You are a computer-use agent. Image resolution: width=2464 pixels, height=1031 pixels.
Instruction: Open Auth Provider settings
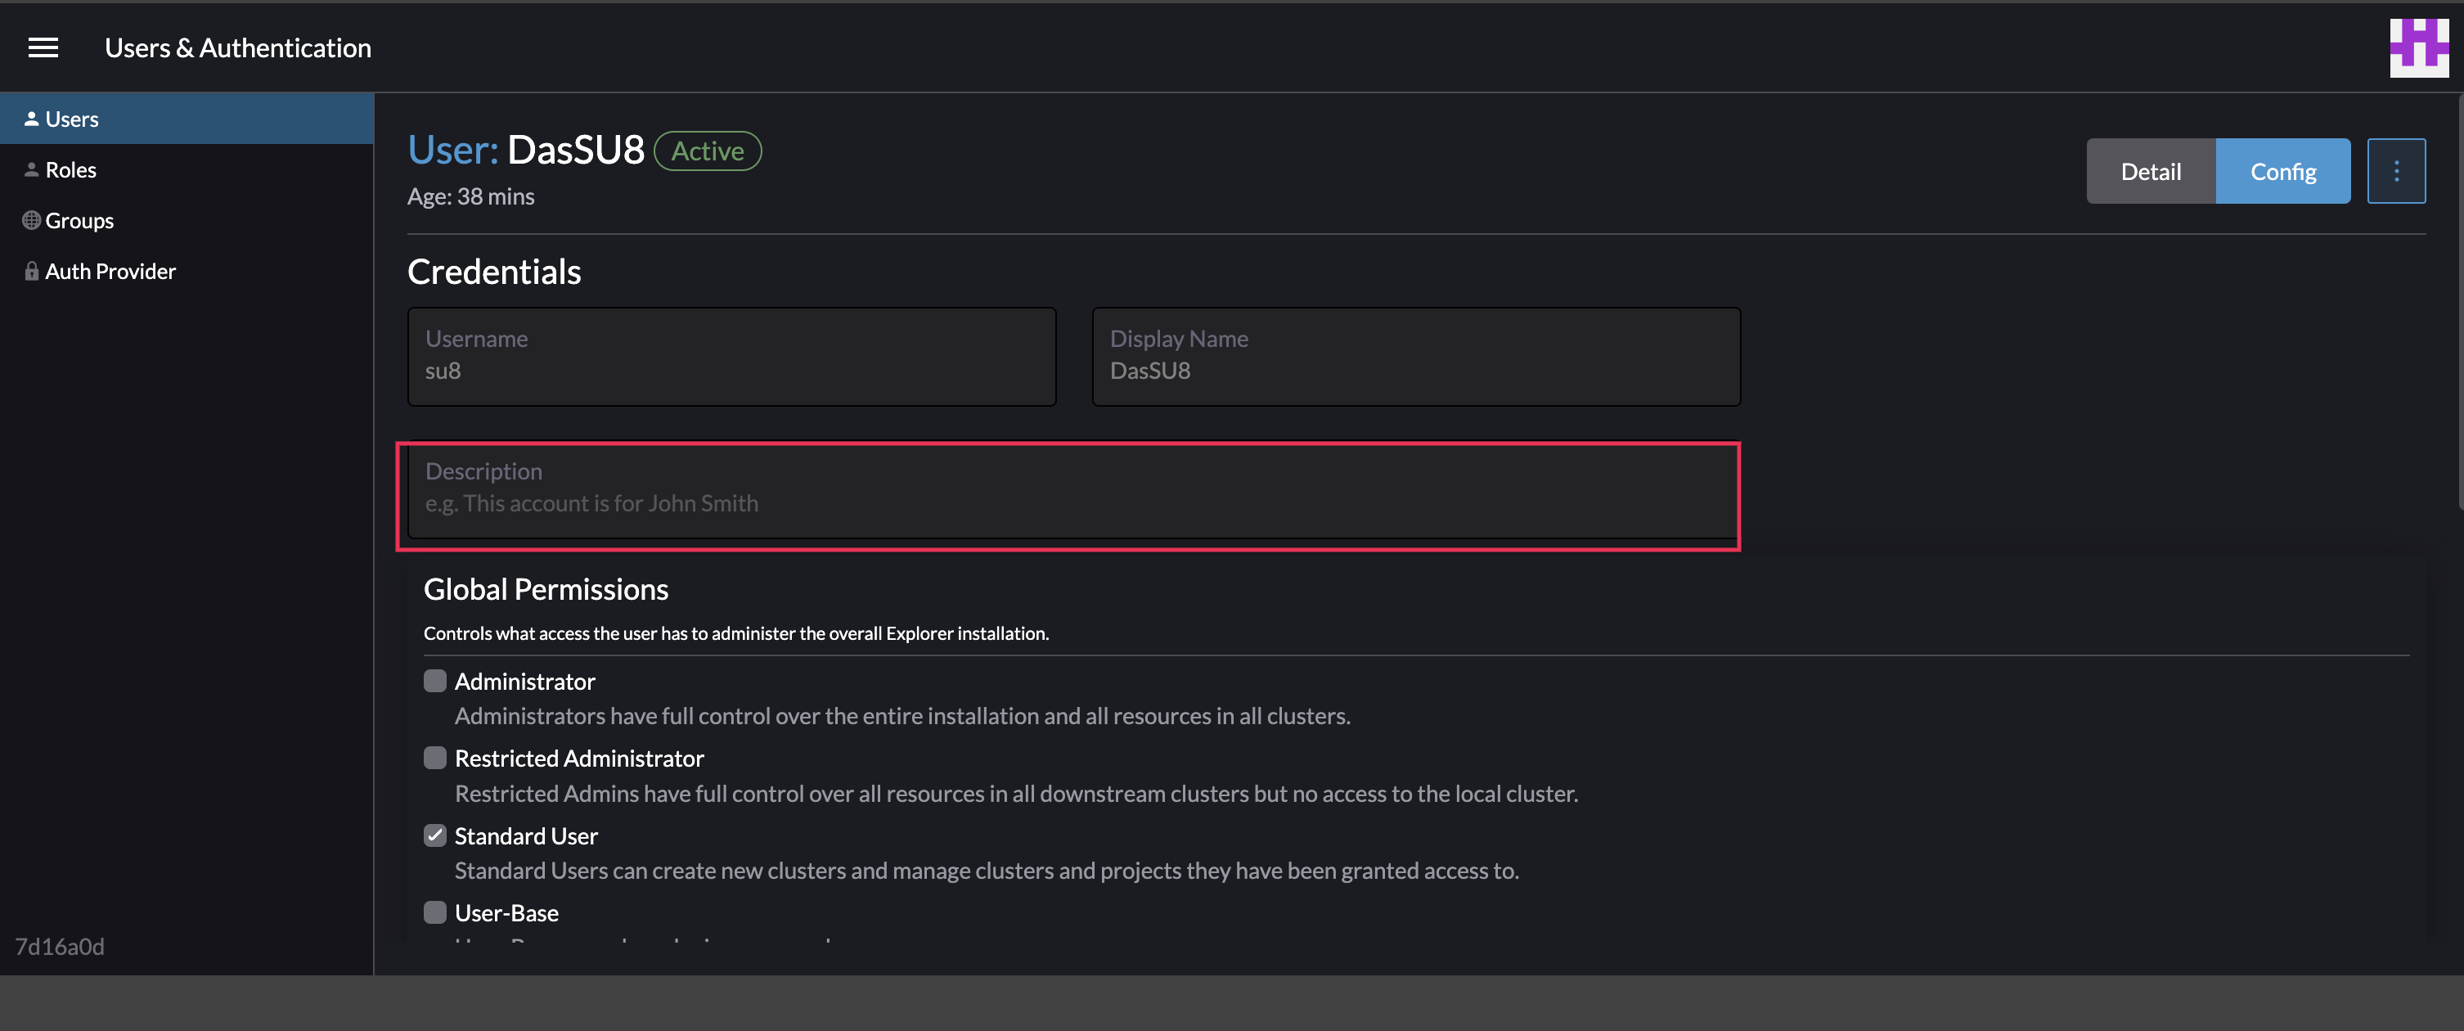[x=110, y=271]
